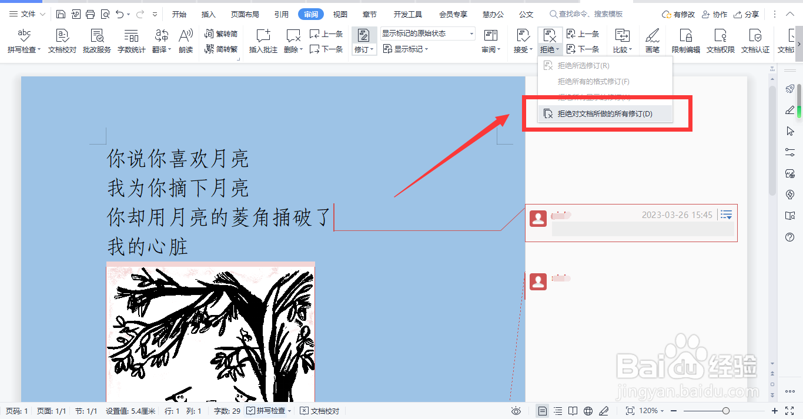Image resolution: width=803 pixels, height=419 pixels.
Task: Convert with 繁转简 button
Action: pyautogui.click(x=221, y=34)
